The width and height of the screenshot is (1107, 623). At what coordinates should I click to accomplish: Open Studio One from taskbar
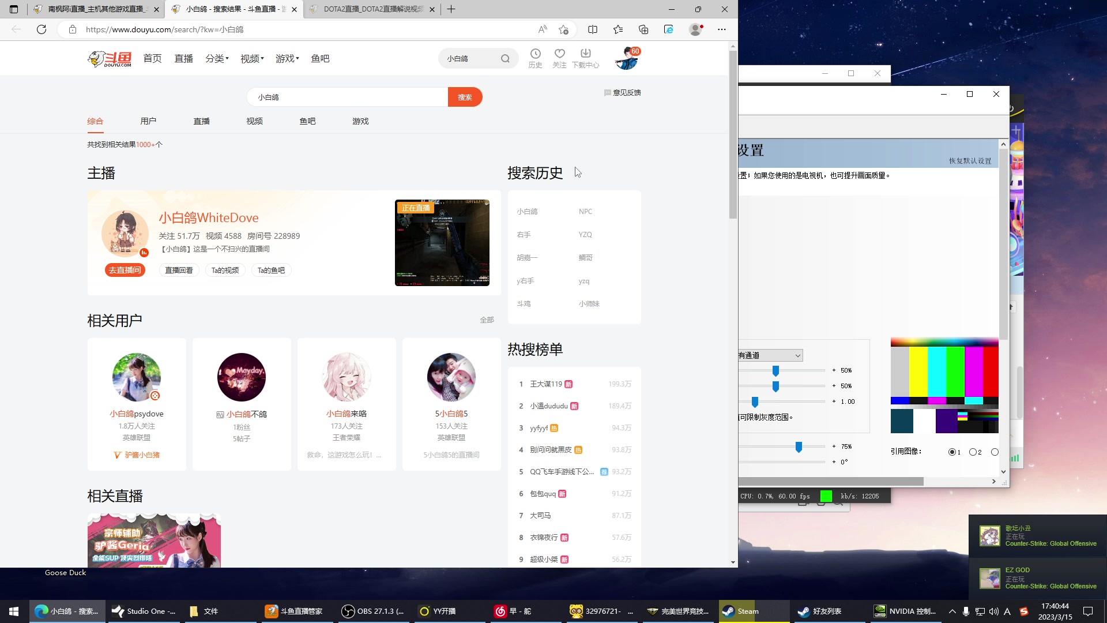click(x=144, y=611)
